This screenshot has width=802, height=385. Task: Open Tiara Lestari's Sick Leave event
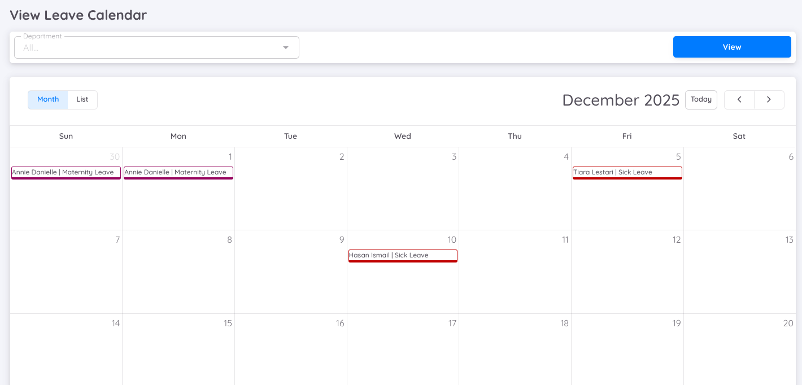click(x=627, y=172)
